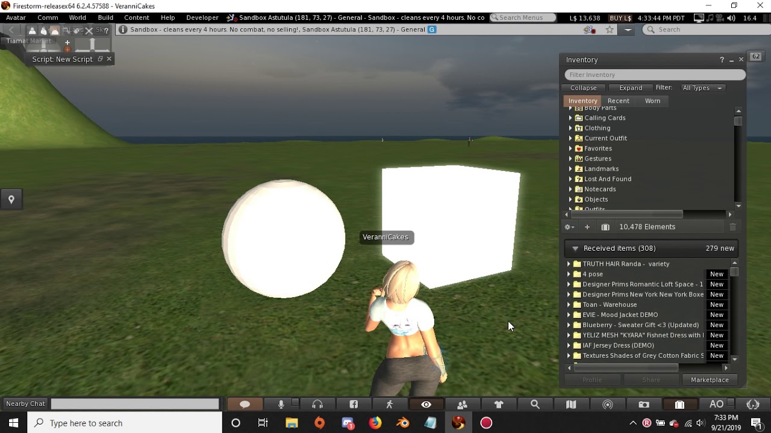Open the Avatar menu

[16, 17]
